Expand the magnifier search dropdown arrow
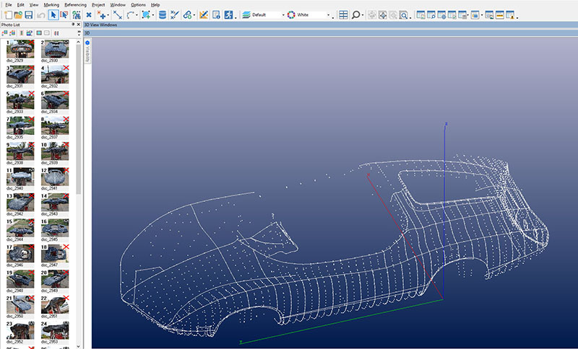Image resolution: width=578 pixels, height=349 pixels. [x=363, y=14]
